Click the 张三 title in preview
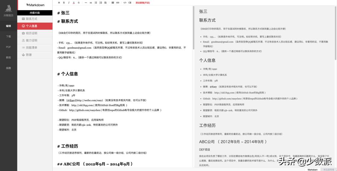The width and height of the screenshot is (337, 171). tap(203, 12)
